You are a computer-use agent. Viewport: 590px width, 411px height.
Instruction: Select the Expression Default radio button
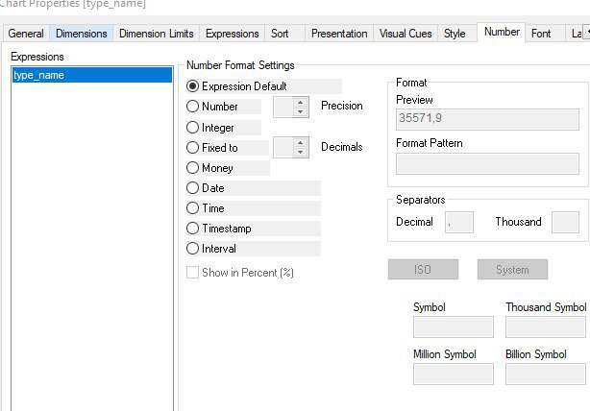pos(193,86)
